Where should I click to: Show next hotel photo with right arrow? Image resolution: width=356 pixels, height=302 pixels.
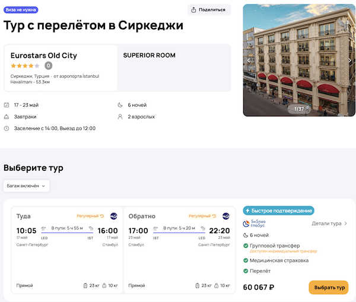click(x=349, y=60)
